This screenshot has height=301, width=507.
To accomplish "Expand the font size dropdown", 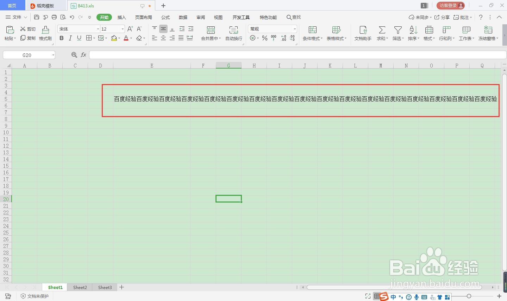I will click(x=122, y=29).
